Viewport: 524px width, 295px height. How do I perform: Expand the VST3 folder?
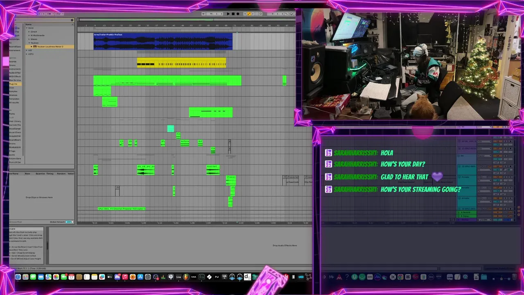pyautogui.click(x=27, y=54)
